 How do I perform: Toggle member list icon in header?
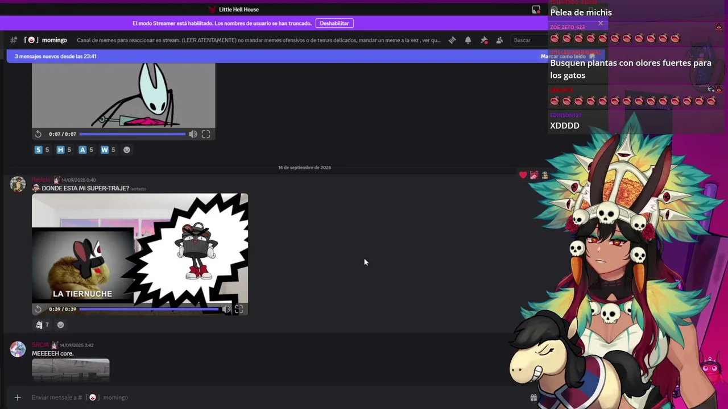point(499,40)
